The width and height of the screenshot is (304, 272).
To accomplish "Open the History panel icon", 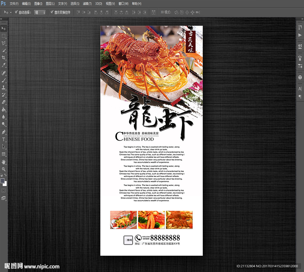I will click(300, 27).
